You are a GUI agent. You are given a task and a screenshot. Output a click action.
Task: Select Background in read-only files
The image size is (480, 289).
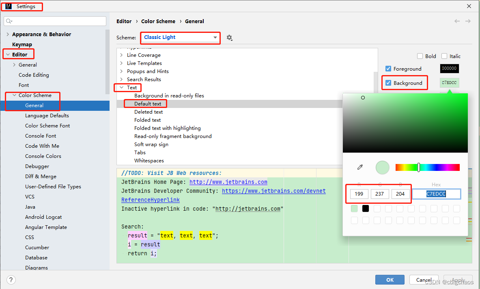coord(169,95)
